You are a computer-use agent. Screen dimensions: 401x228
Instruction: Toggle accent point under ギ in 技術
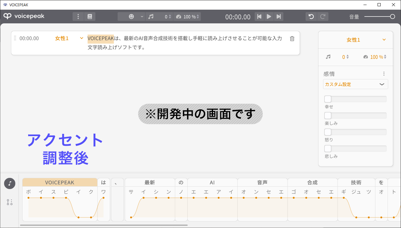click(x=344, y=198)
